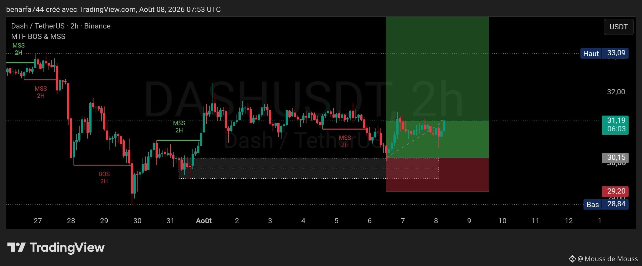Click date 6 on the time axis
This screenshot has height=266, width=642.
pyautogui.click(x=370, y=221)
